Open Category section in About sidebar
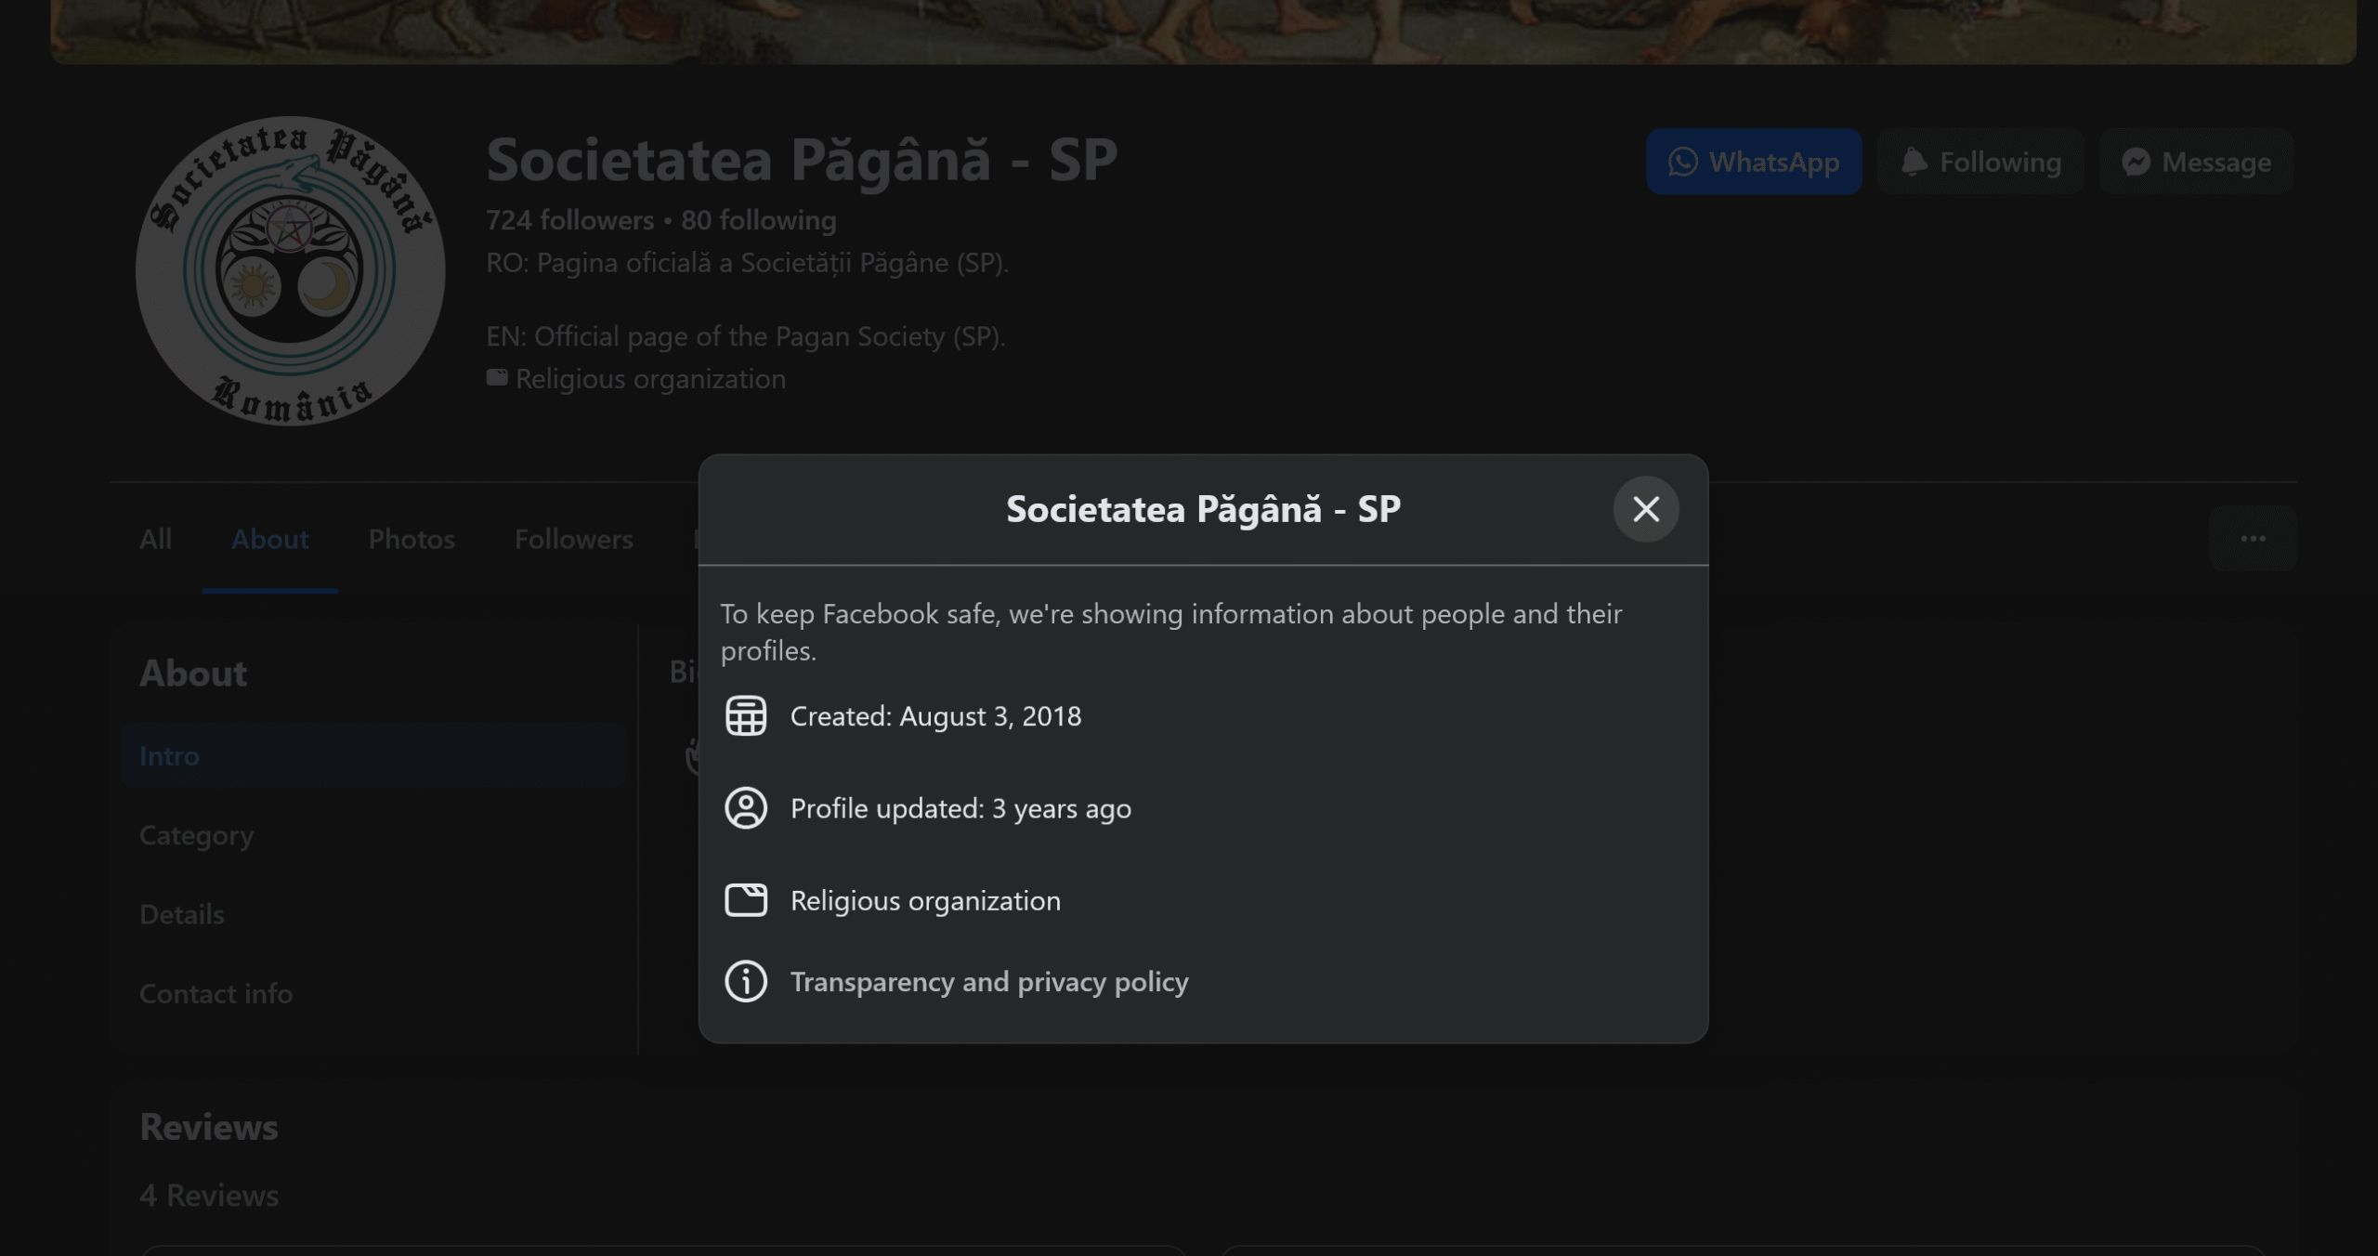 click(x=196, y=835)
